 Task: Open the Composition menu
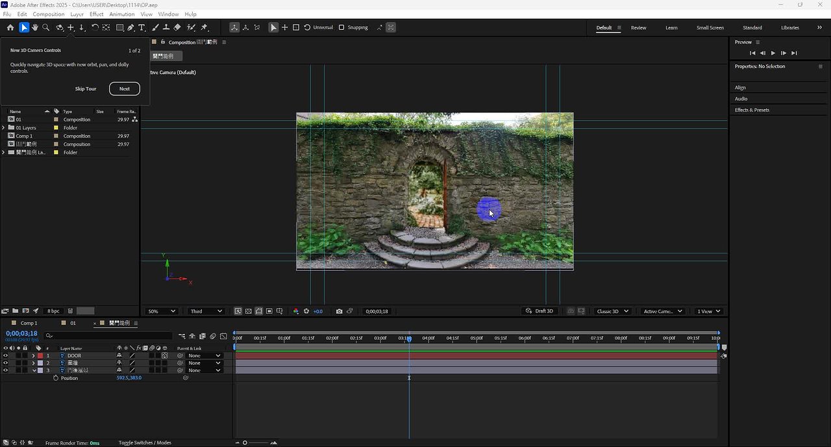(48, 14)
